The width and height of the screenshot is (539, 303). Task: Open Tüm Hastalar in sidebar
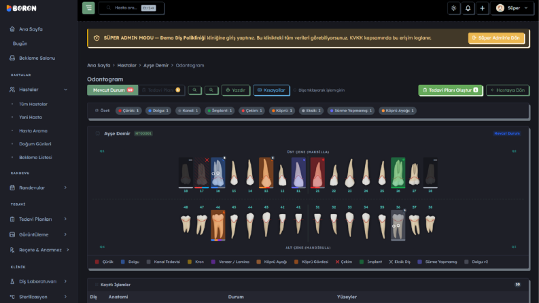point(33,104)
